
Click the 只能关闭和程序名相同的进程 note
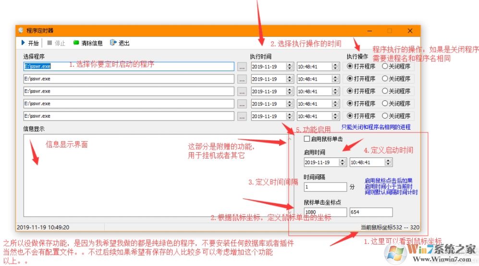[376, 127]
